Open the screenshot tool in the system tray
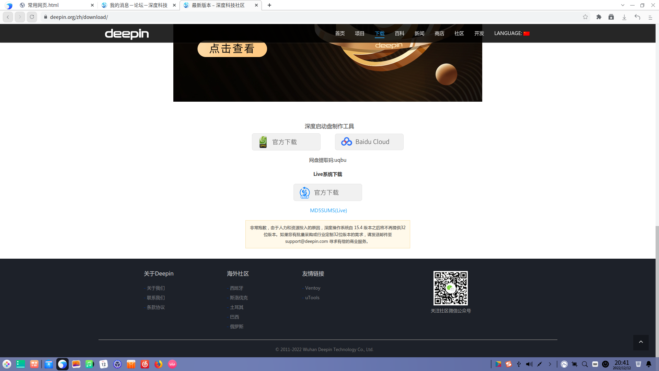 click(x=575, y=364)
